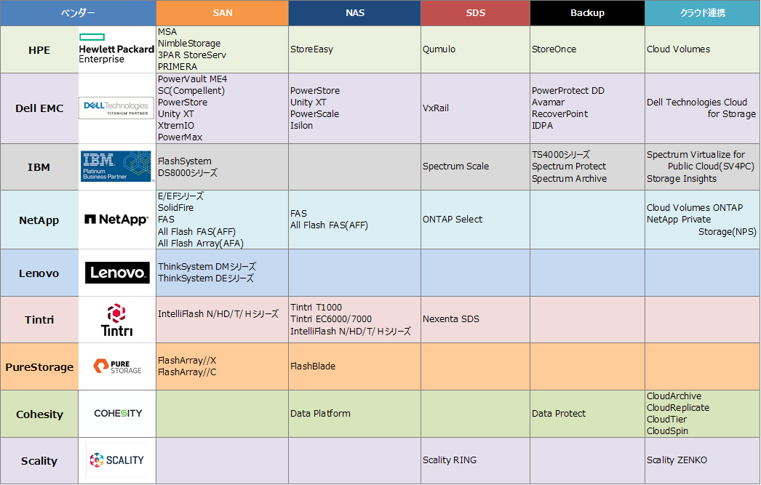Click "PowerVault ME4" text

[192, 79]
